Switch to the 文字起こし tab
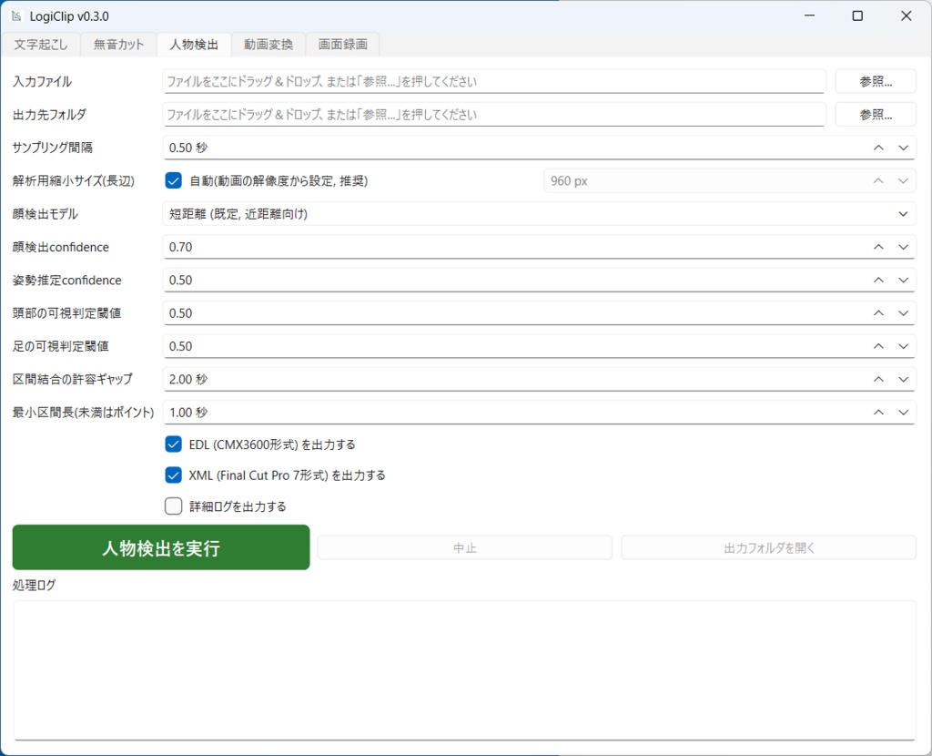Viewport: 932px width, 756px height. tap(41, 45)
